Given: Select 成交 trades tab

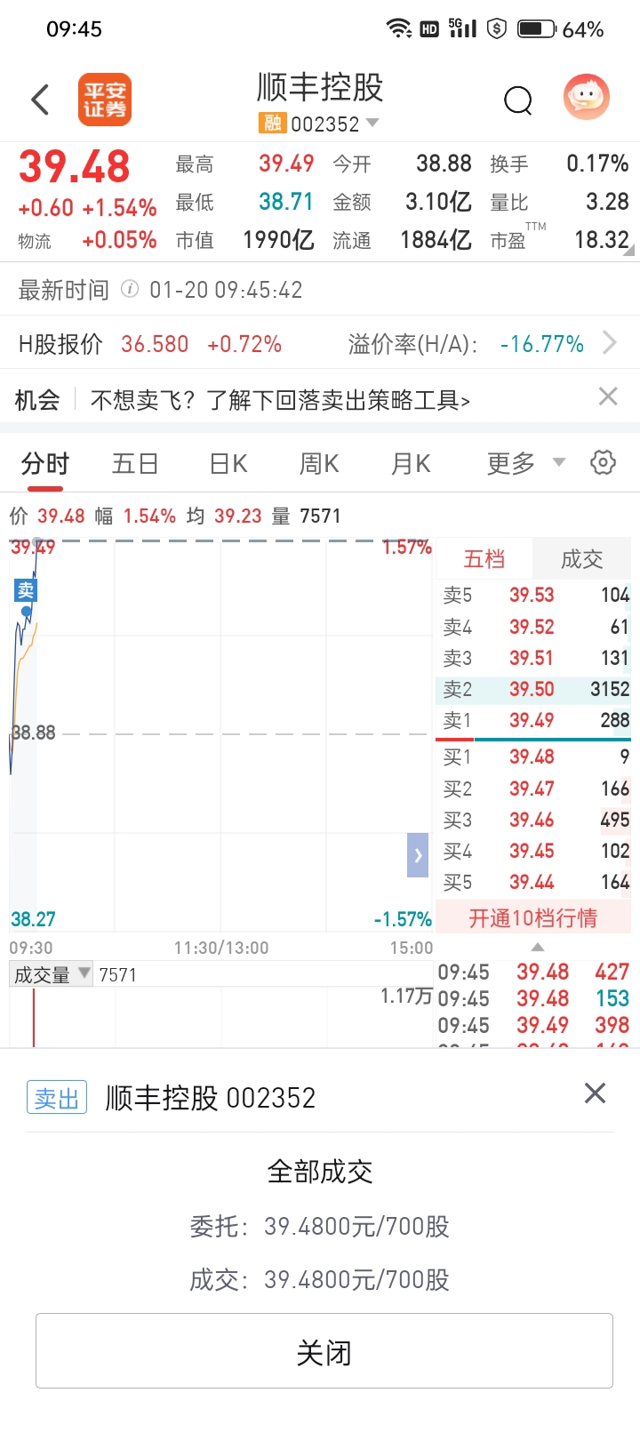Looking at the screenshot, I should pyautogui.click(x=581, y=559).
